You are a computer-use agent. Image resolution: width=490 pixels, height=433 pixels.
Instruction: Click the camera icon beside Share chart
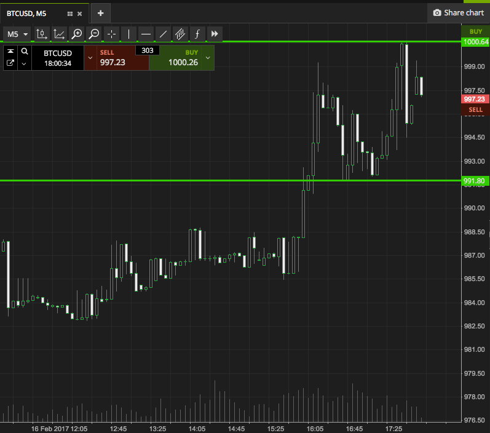pos(437,13)
